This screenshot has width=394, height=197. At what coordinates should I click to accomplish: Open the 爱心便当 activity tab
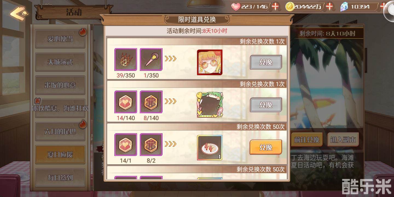point(60,39)
